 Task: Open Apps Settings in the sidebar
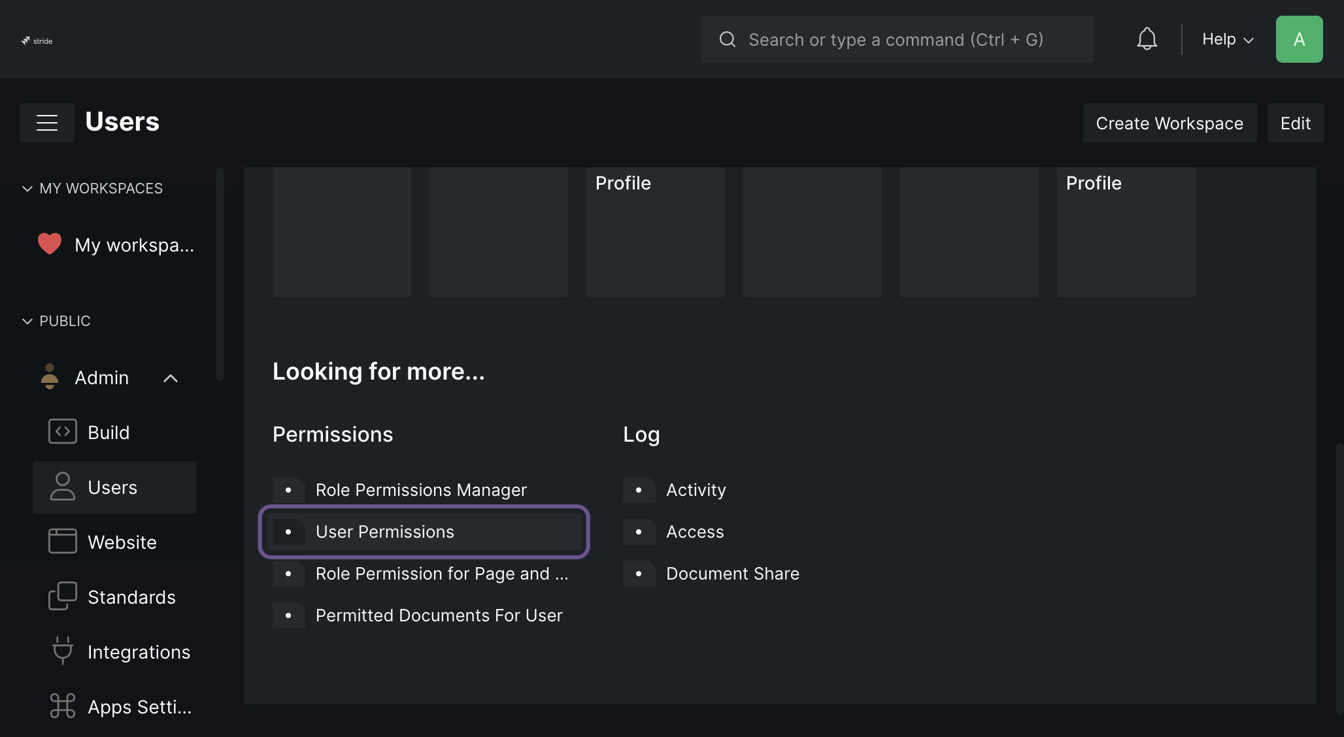114,707
